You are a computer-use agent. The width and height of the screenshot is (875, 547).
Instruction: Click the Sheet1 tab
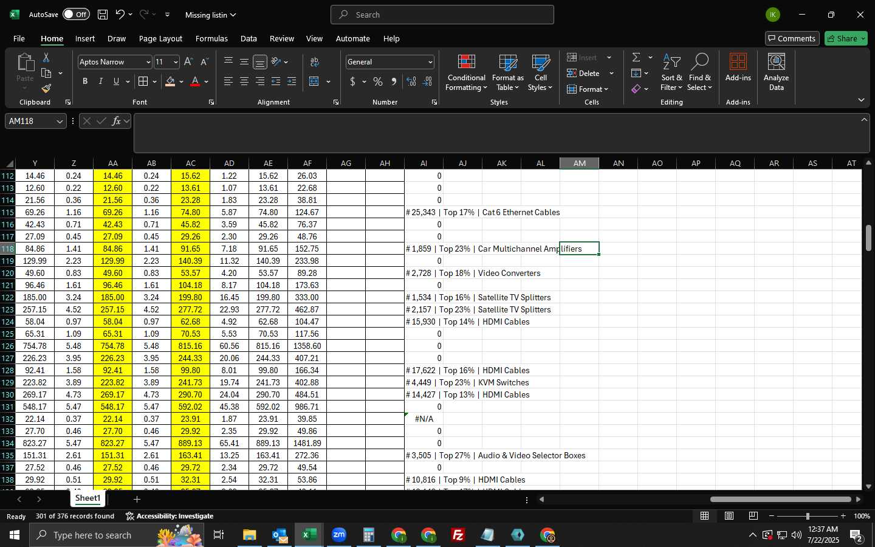[88, 498]
